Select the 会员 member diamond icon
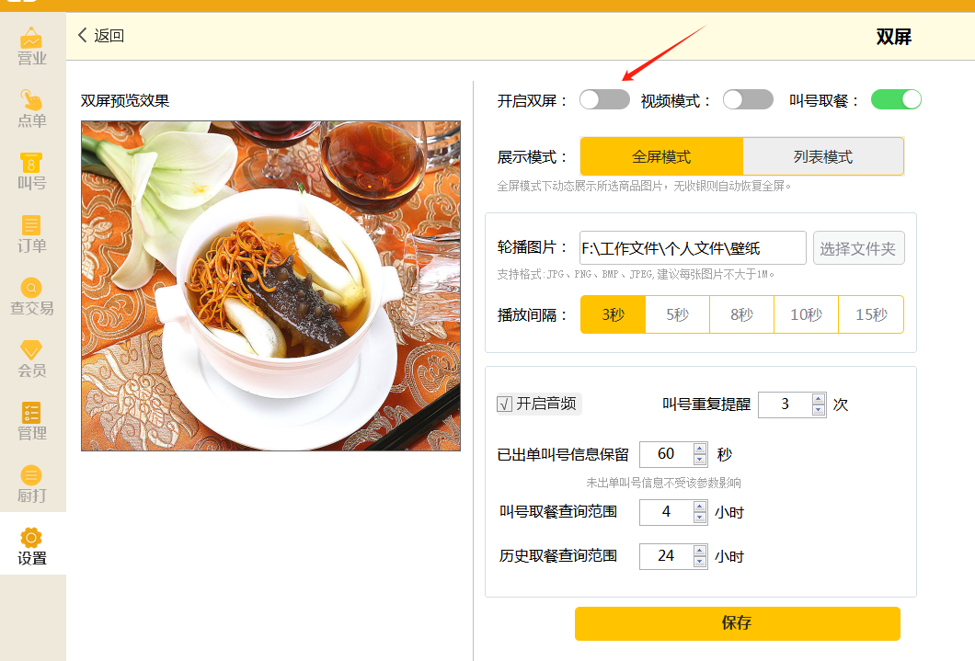The image size is (975, 661). pyautogui.click(x=32, y=351)
